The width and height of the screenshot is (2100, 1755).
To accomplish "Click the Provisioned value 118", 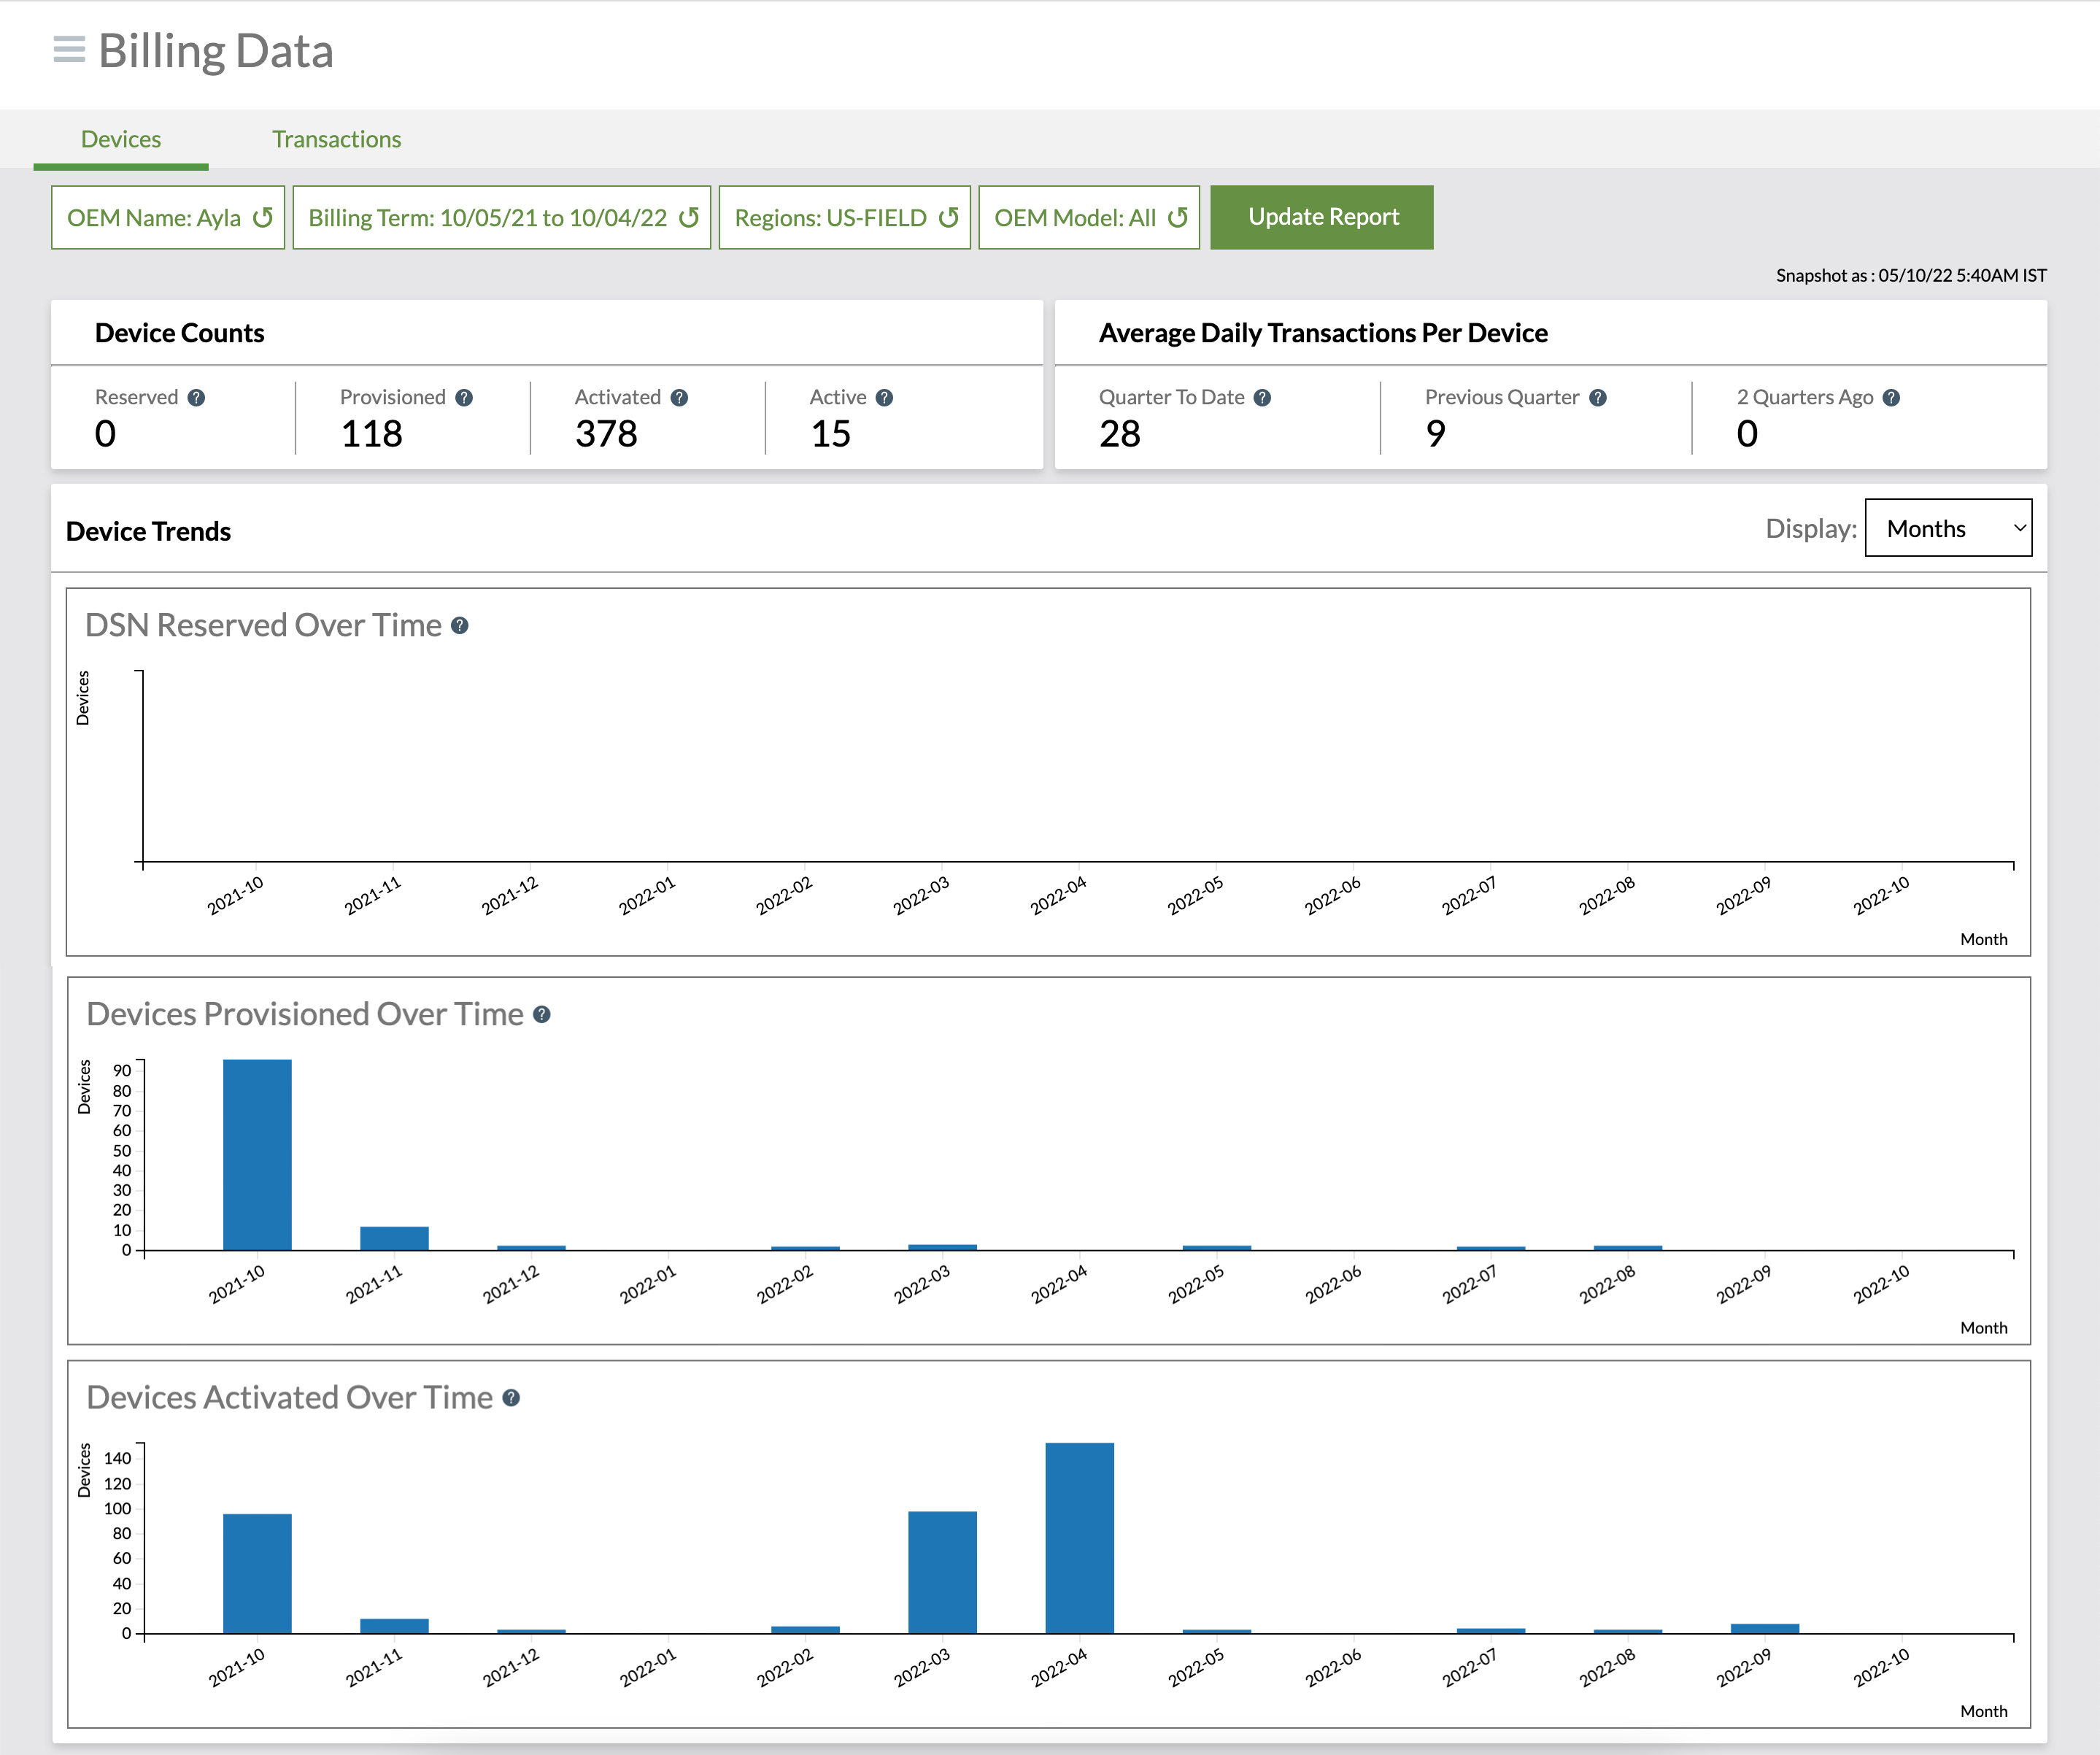I will coord(372,433).
